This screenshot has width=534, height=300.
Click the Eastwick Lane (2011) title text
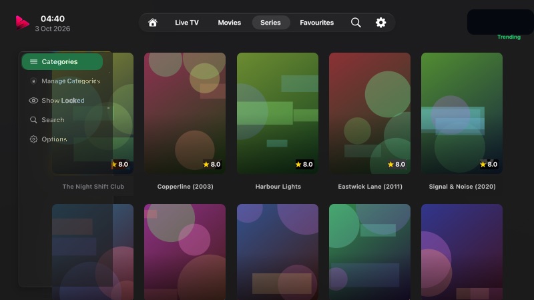[370, 187]
